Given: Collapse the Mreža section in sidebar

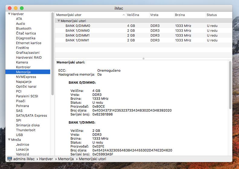Looking at the screenshot, I should tap(9, 140).
